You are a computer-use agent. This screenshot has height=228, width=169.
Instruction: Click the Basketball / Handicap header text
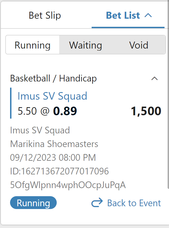[x=53, y=78]
